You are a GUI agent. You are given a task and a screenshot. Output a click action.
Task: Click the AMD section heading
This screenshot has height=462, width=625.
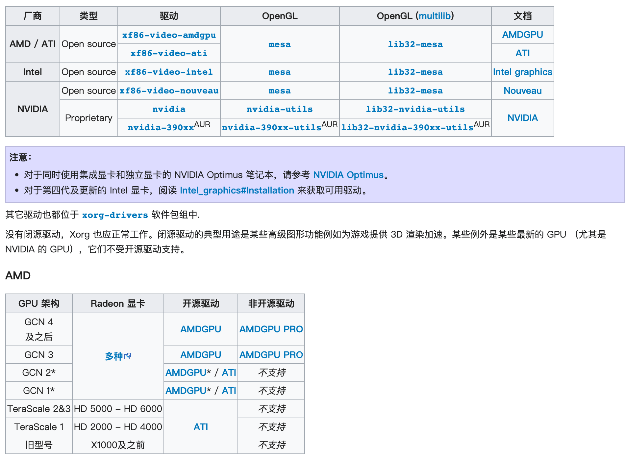point(18,275)
